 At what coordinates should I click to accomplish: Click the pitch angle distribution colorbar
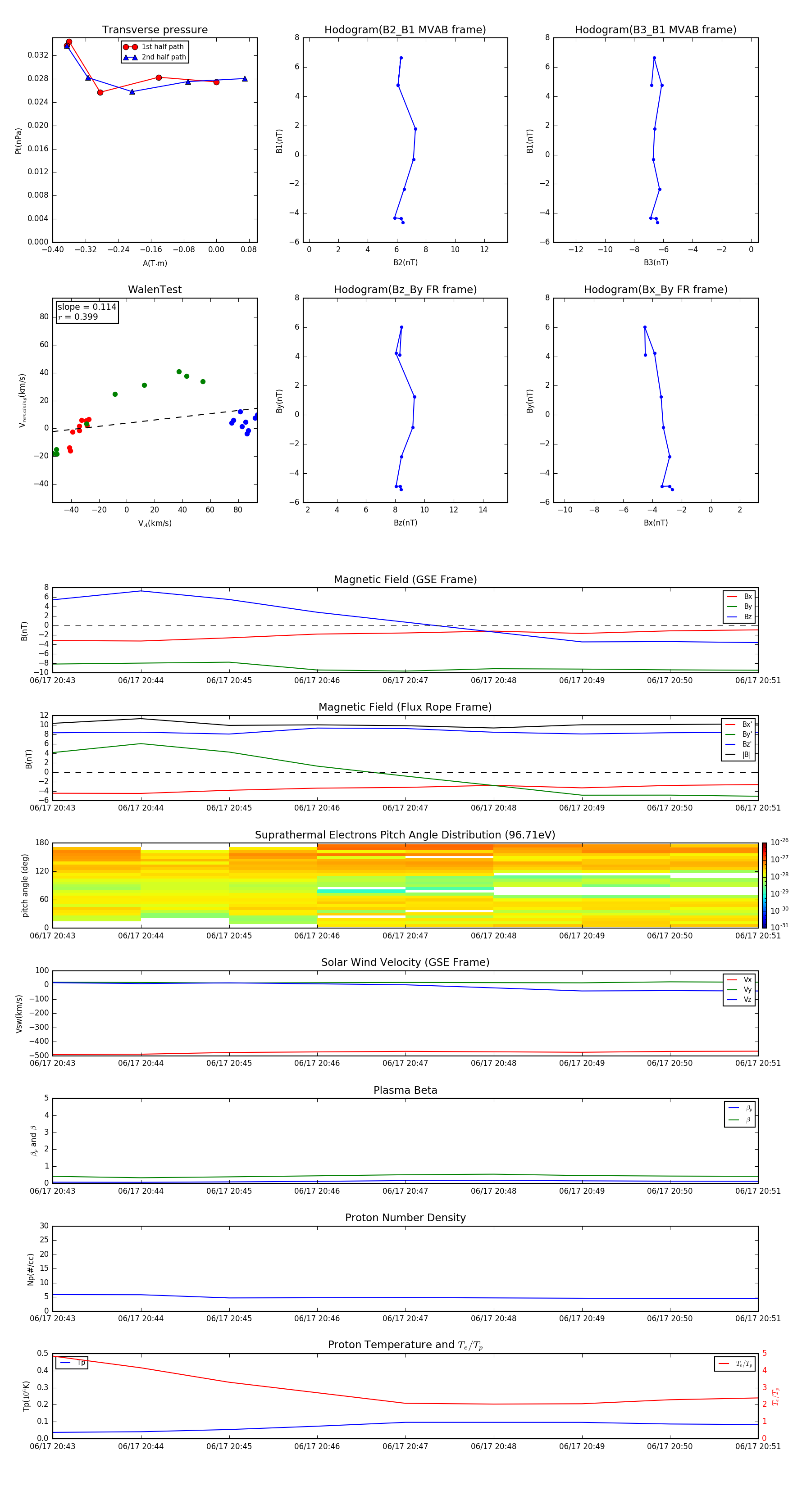764,885
